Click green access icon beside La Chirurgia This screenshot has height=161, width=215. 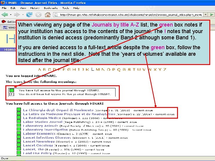19,109
